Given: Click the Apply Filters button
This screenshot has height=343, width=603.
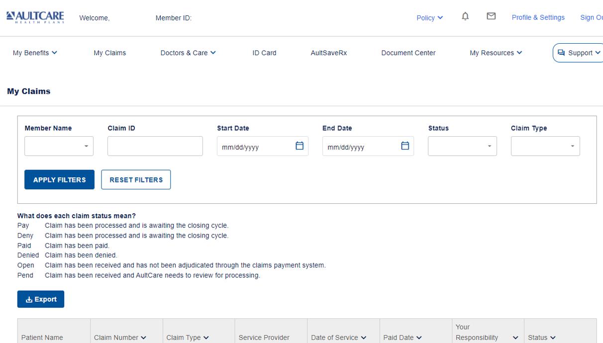Looking at the screenshot, I should (x=59, y=179).
